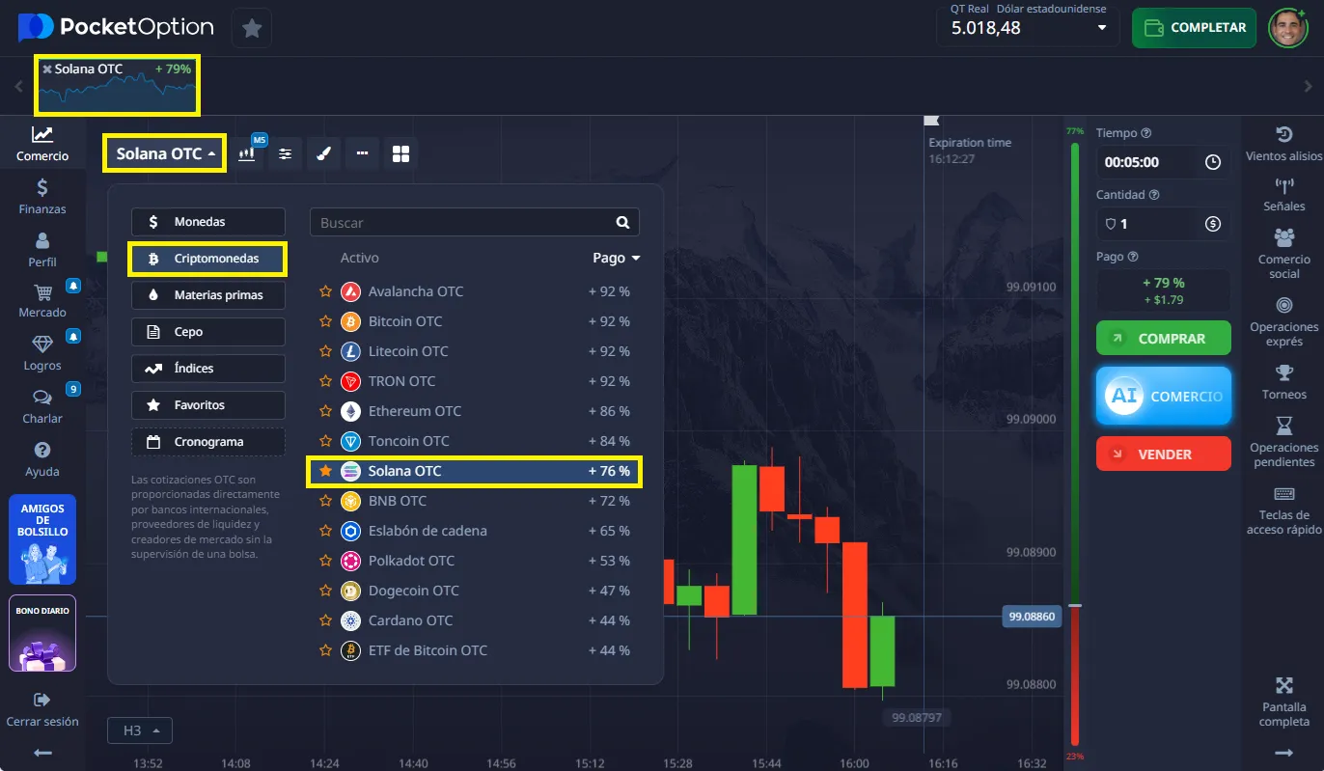Toggle favorite star for Toncoin OTC
Viewport: 1324px width, 771px height.
pyautogui.click(x=325, y=441)
